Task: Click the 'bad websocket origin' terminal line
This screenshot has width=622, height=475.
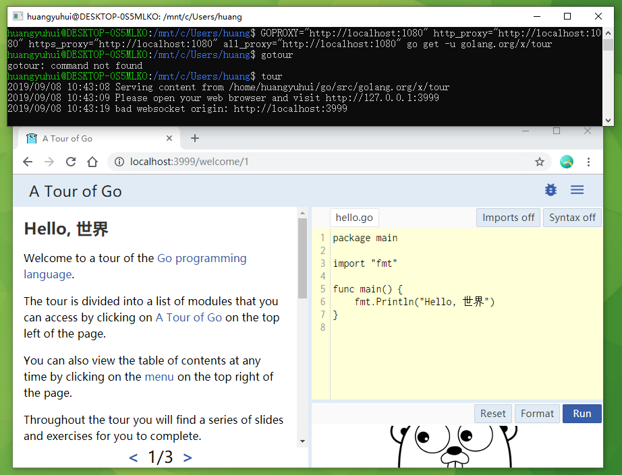Action: [x=177, y=108]
